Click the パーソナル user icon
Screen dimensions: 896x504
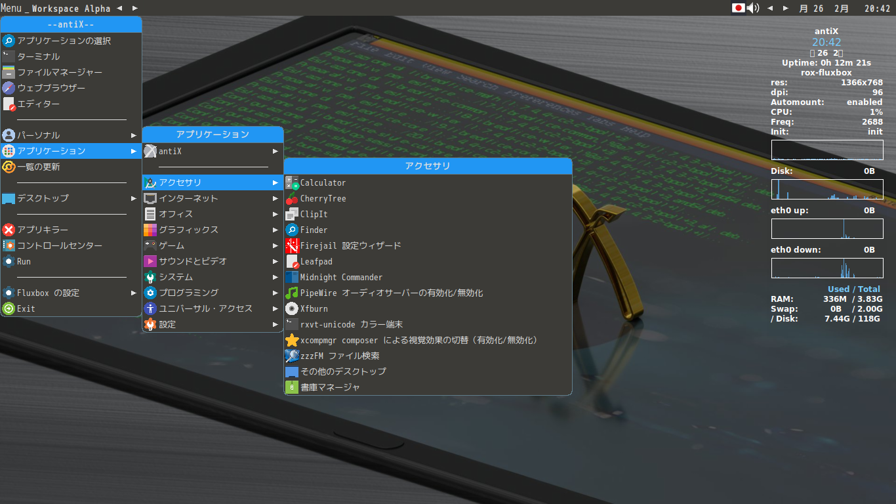click(x=9, y=135)
